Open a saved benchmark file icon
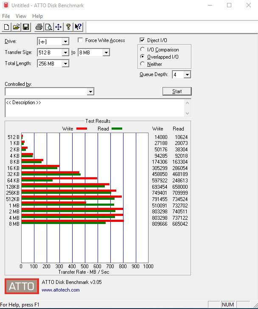 (x=16, y=27)
